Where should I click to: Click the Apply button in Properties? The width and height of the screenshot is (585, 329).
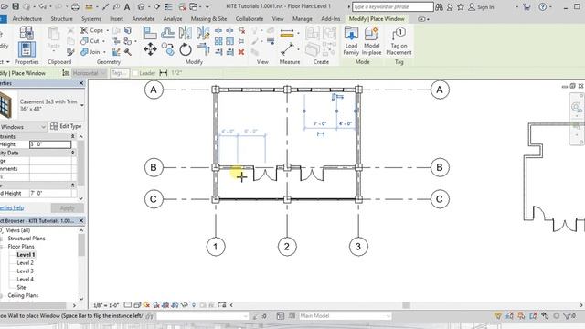[67, 208]
